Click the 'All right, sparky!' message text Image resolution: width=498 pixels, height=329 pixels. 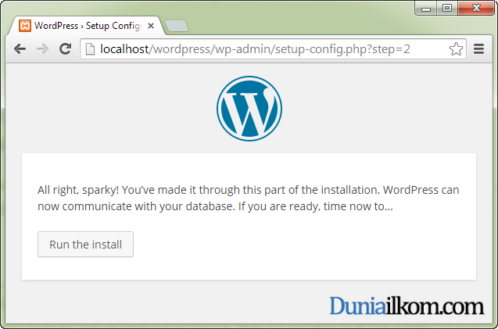tap(249, 198)
